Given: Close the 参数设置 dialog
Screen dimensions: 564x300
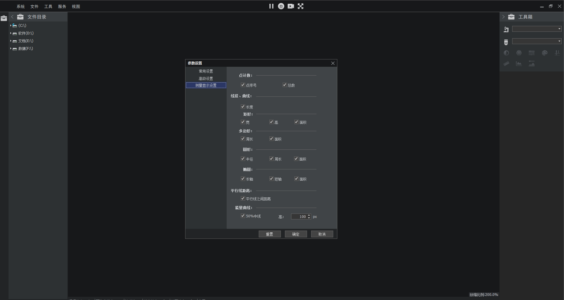Looking at the screenshot, I should click(333, 63).
